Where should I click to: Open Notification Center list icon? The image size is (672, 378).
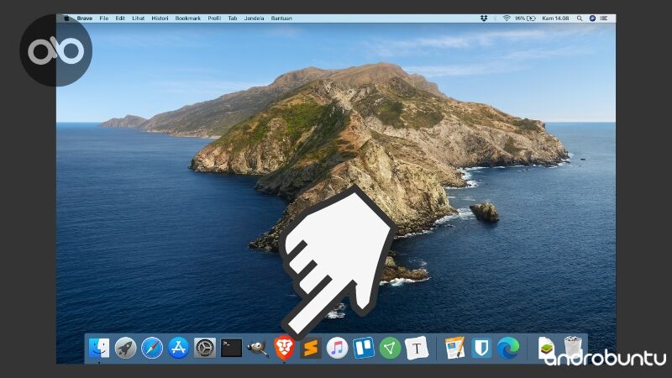coord(604,18)
